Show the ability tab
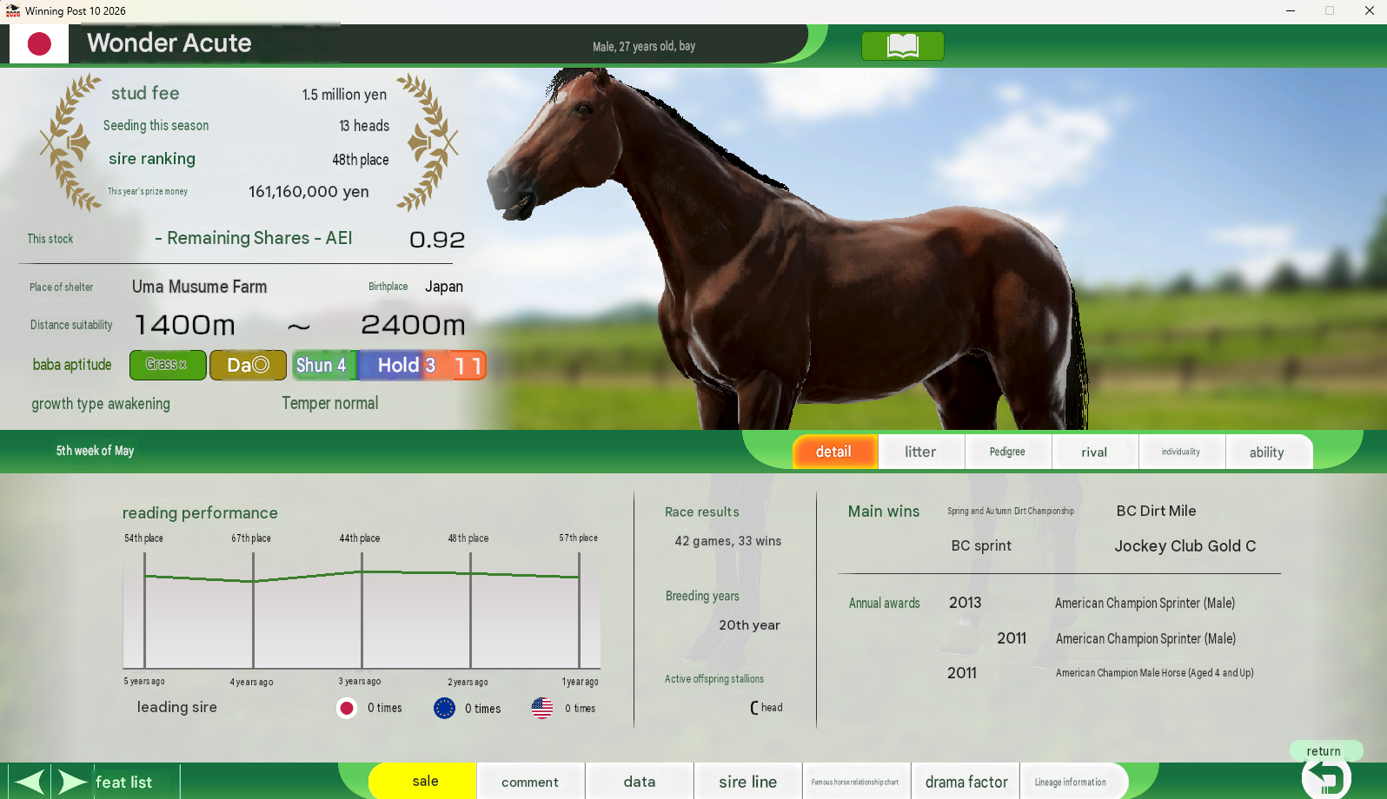The height and width of the screenshot is (799, 1387). tap(1267, 452)
